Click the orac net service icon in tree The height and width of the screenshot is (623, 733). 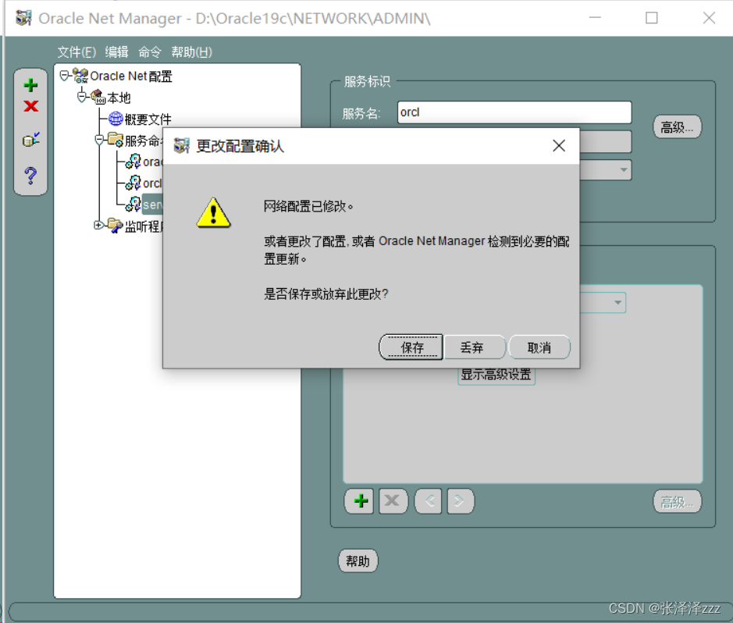(133, 162)
